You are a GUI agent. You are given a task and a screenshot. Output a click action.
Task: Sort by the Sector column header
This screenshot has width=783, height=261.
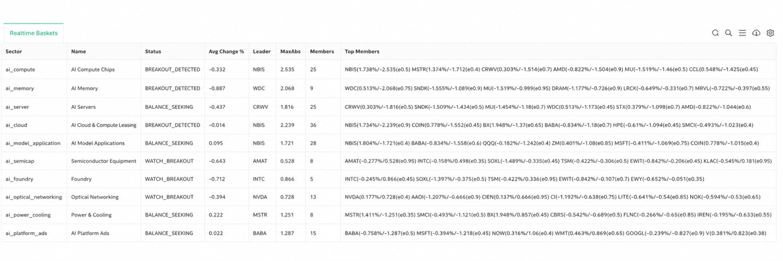(x=14, y=52)
